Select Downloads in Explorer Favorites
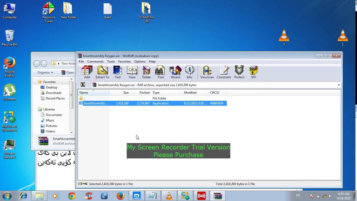 (x=54, y=93)
